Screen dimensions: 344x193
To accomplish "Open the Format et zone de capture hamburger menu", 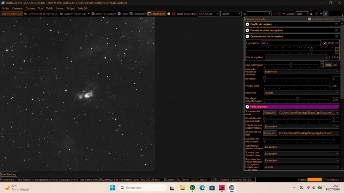I will pos(337,30).
